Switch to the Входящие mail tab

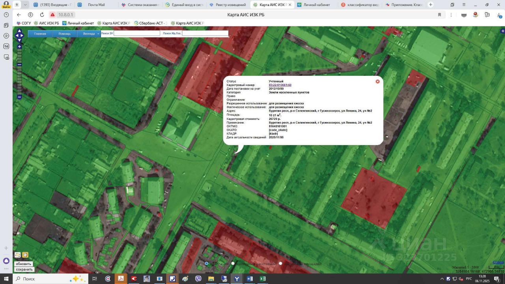click(52, 5)
